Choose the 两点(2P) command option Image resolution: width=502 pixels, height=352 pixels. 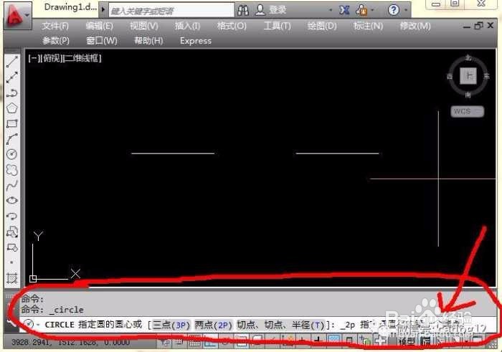213,325
